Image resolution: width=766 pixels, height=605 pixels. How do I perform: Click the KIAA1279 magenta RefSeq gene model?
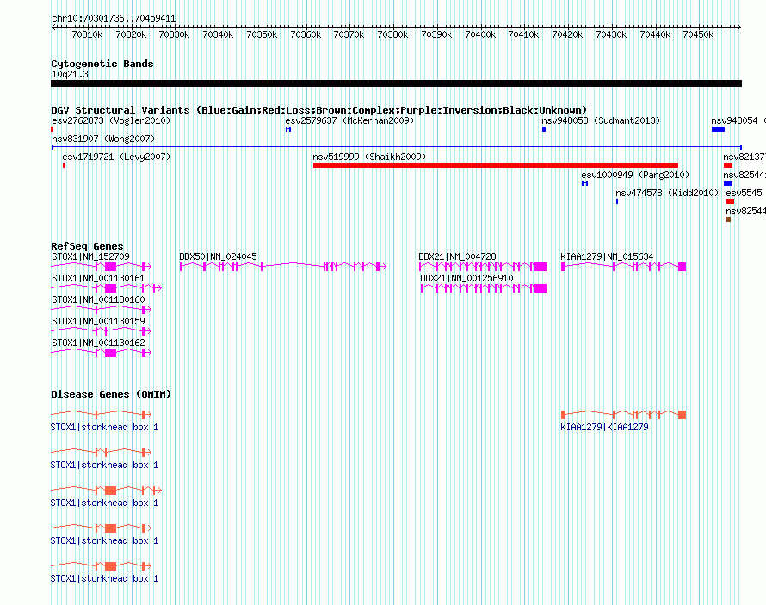623,266
